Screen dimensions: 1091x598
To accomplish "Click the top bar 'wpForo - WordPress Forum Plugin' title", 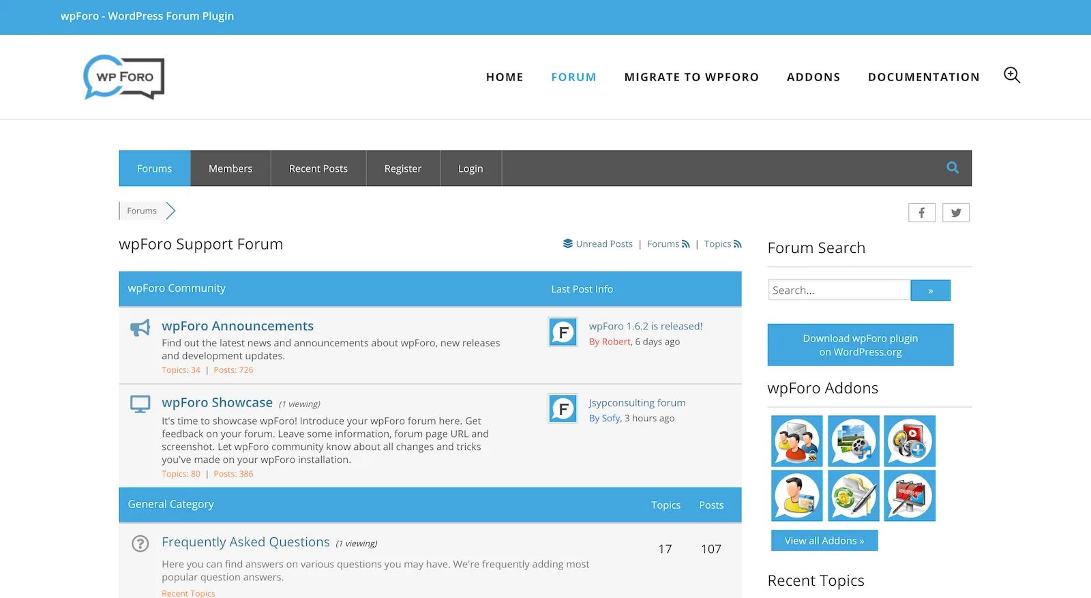I will point(147,16).
